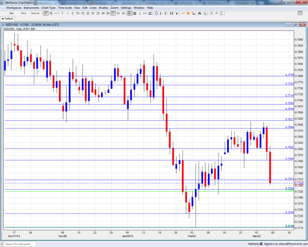This screenshot has height=247, width=308.
Task: Click the Save workspace button
Action: click(23, 13)
